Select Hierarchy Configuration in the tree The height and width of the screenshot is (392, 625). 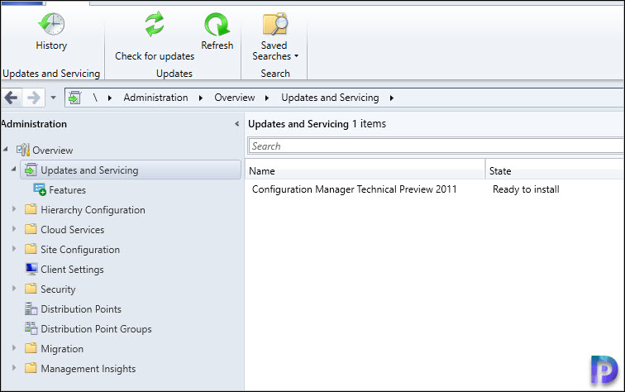(x=93, y=210)
